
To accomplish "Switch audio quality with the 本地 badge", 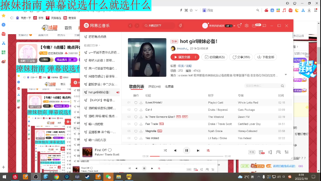I will click(x=252, y=152).
